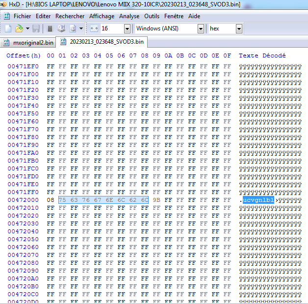Click offset 00472050 row label

click(x=23, y=239)
